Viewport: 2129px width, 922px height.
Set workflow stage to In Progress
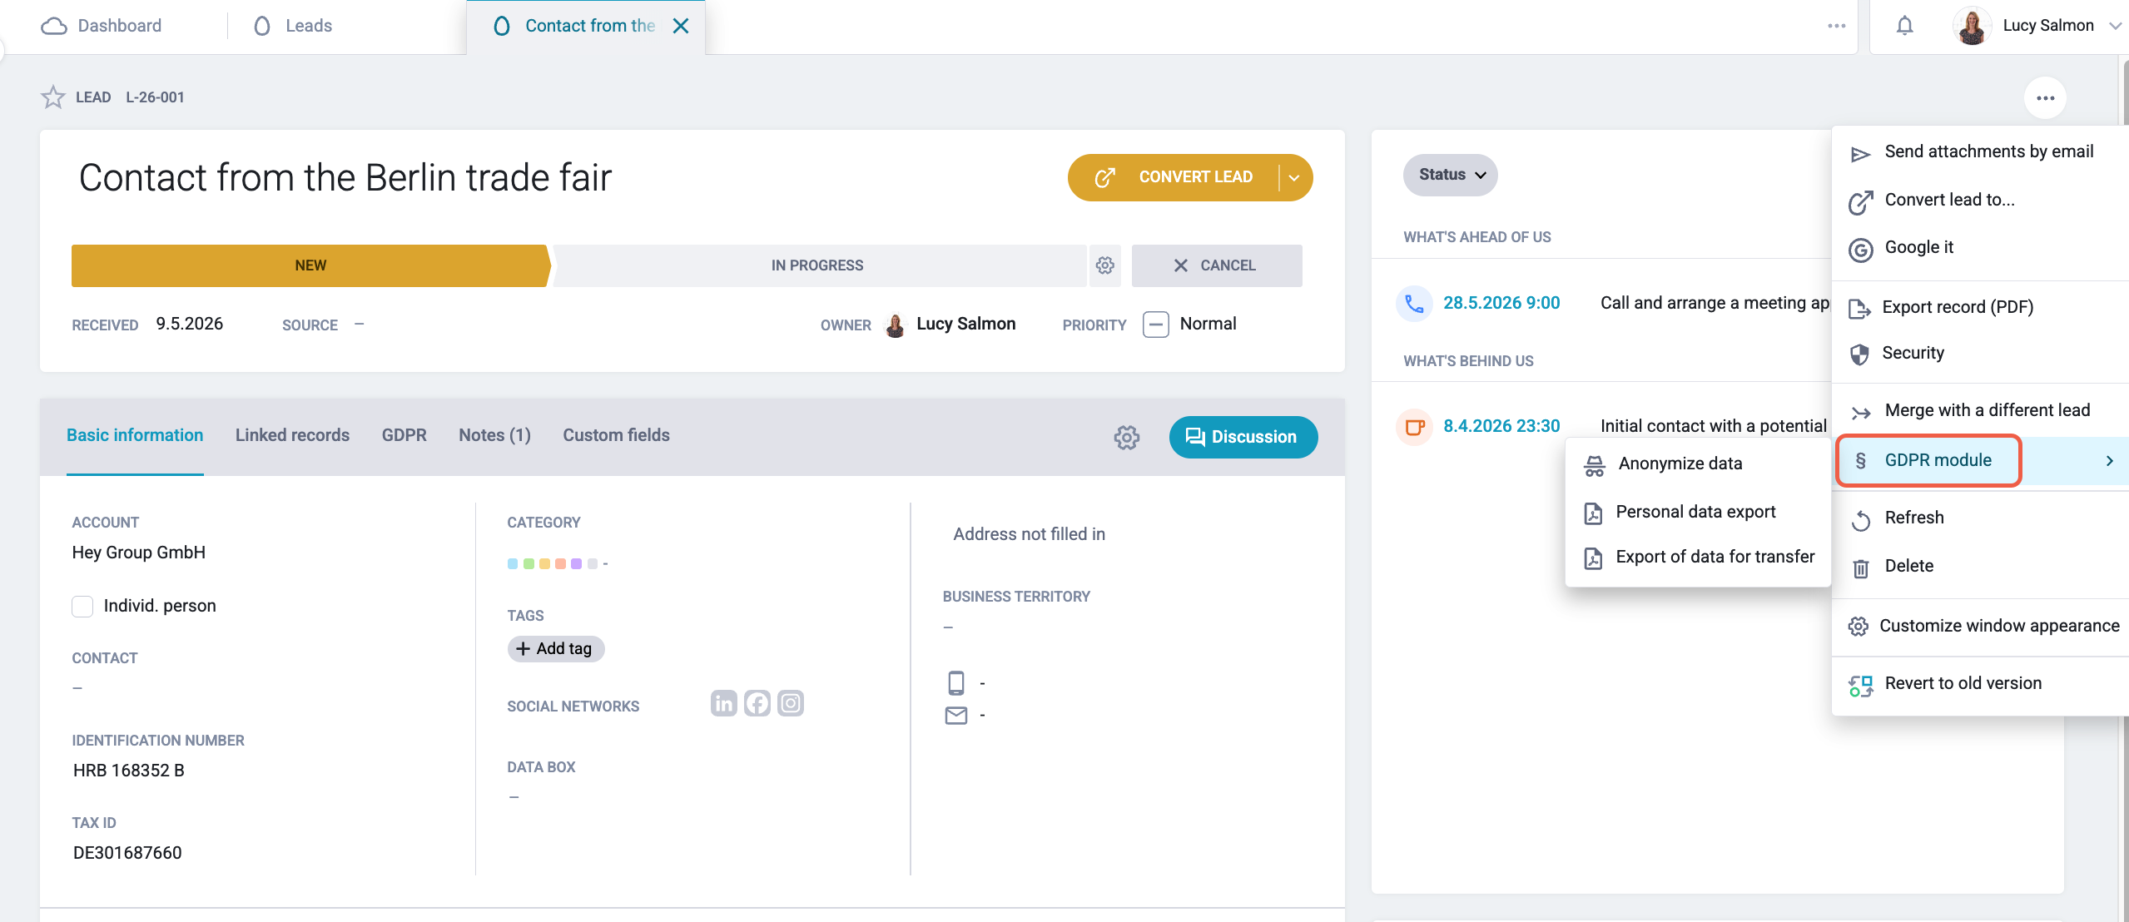tap(820, 265)
